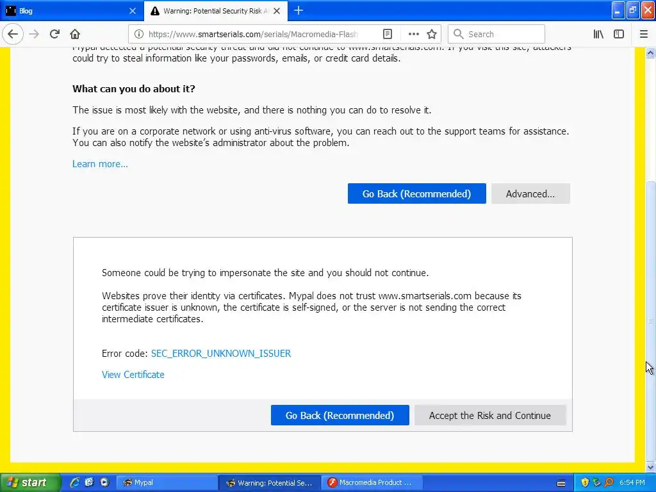Click the smartserials.com URL address field
Screen dimensions: 656x492
point(252,35)
